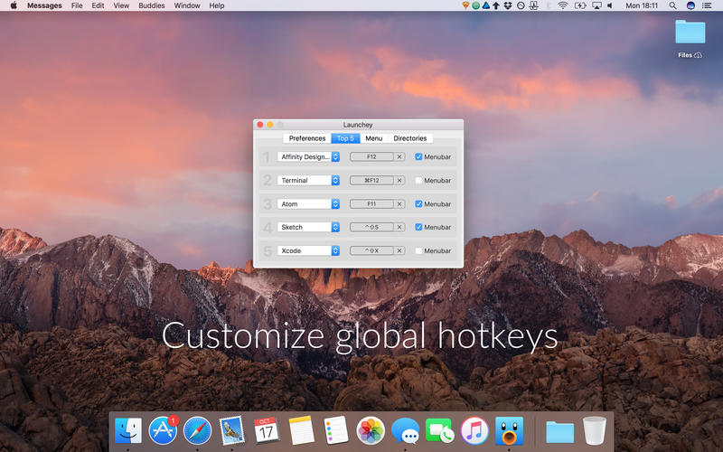Open the Trash in the Dock
This screenshot has height=452, width=723.
click(x=595, y=430)
